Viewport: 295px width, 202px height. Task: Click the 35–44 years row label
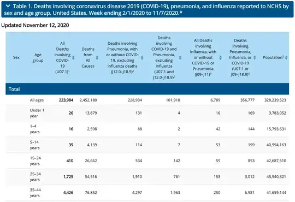[x=35, y=193]
